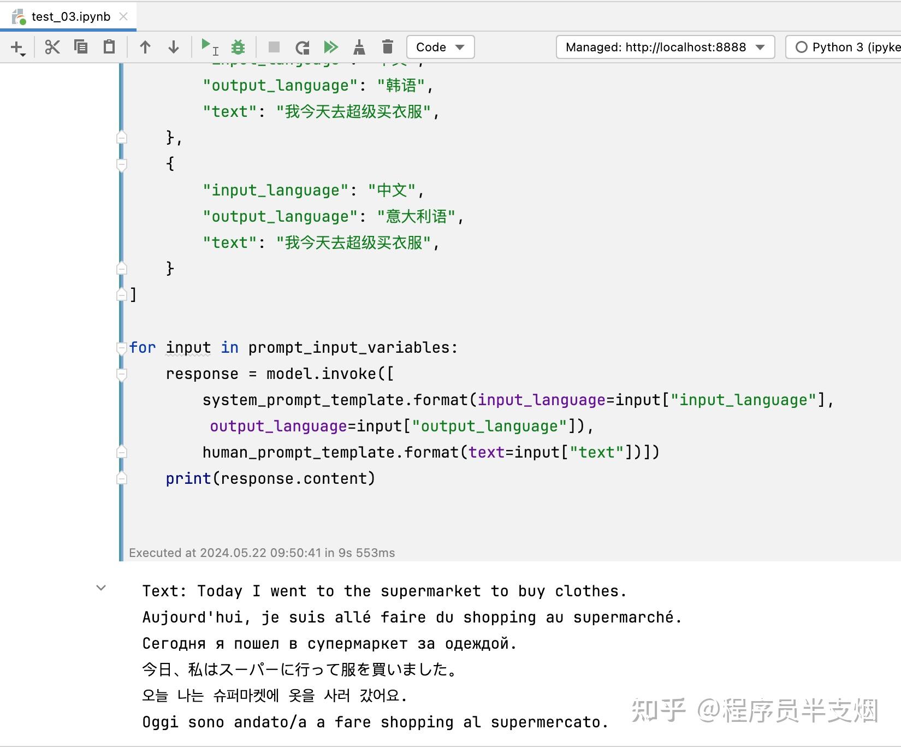This screenshot has width=901, height=747.
Task: Copy the selected cell
Action: [x=81, y=47]
